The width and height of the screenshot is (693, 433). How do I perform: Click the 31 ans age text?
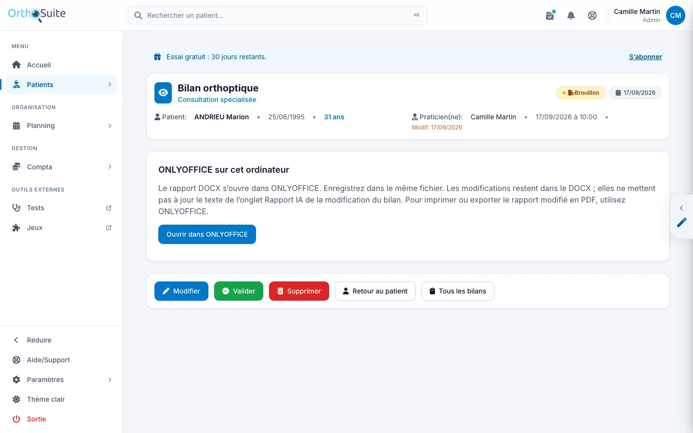pyautogui.click(x=334, y=117)
